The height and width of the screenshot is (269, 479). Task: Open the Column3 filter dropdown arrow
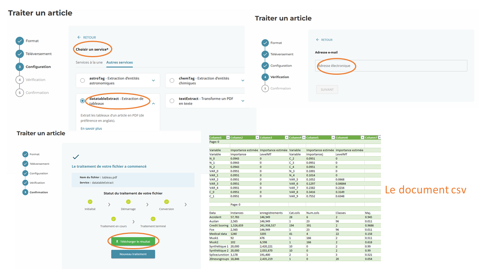click(286, 137)
